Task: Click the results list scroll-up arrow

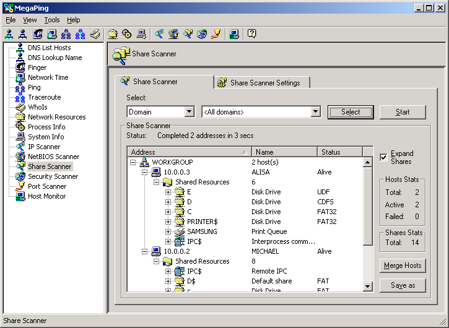Action: pos(367,162)
